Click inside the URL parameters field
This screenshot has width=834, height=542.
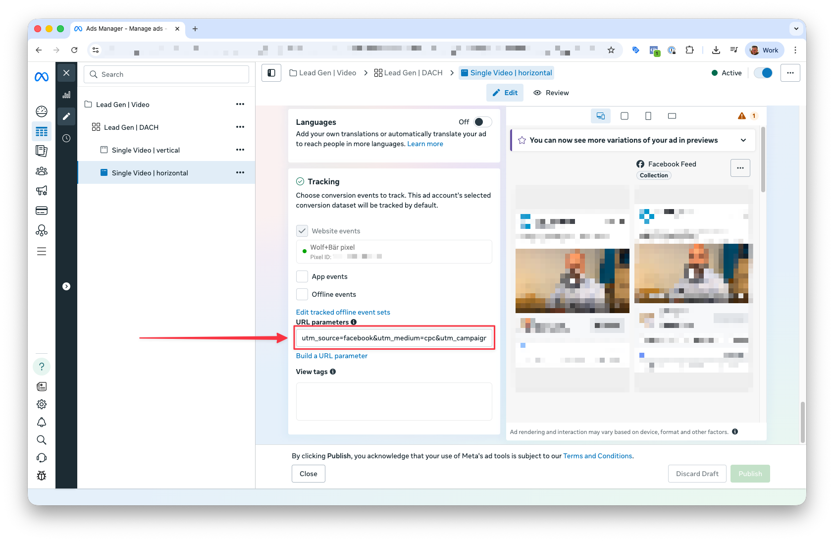(x=394, y=337)
